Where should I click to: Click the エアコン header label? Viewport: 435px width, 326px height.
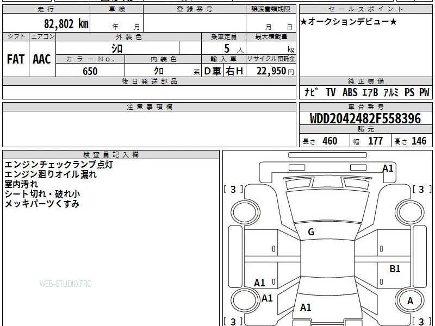pos(42,36)
